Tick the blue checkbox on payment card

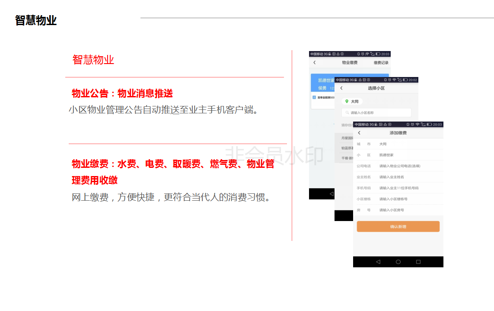314,98
